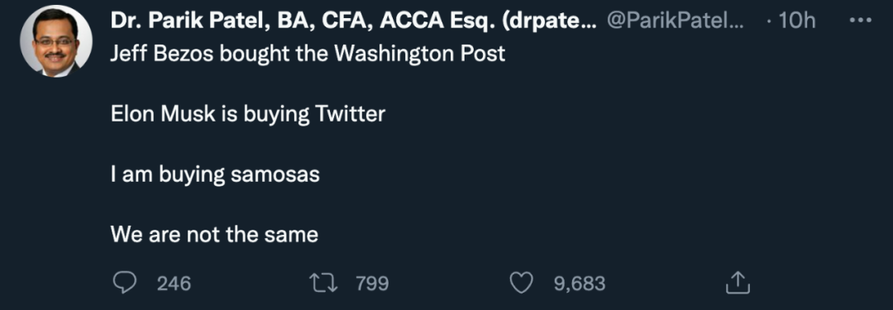Select the line about Jeff Bezos
893x310 pixels.
(308, 54)
